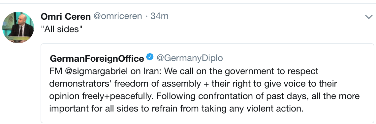Expand the tweet options chevron

(368, 16)
